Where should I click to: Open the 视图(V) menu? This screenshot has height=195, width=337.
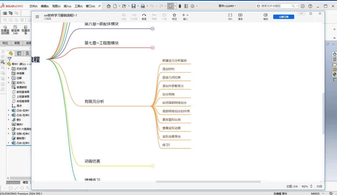point(56,6)
